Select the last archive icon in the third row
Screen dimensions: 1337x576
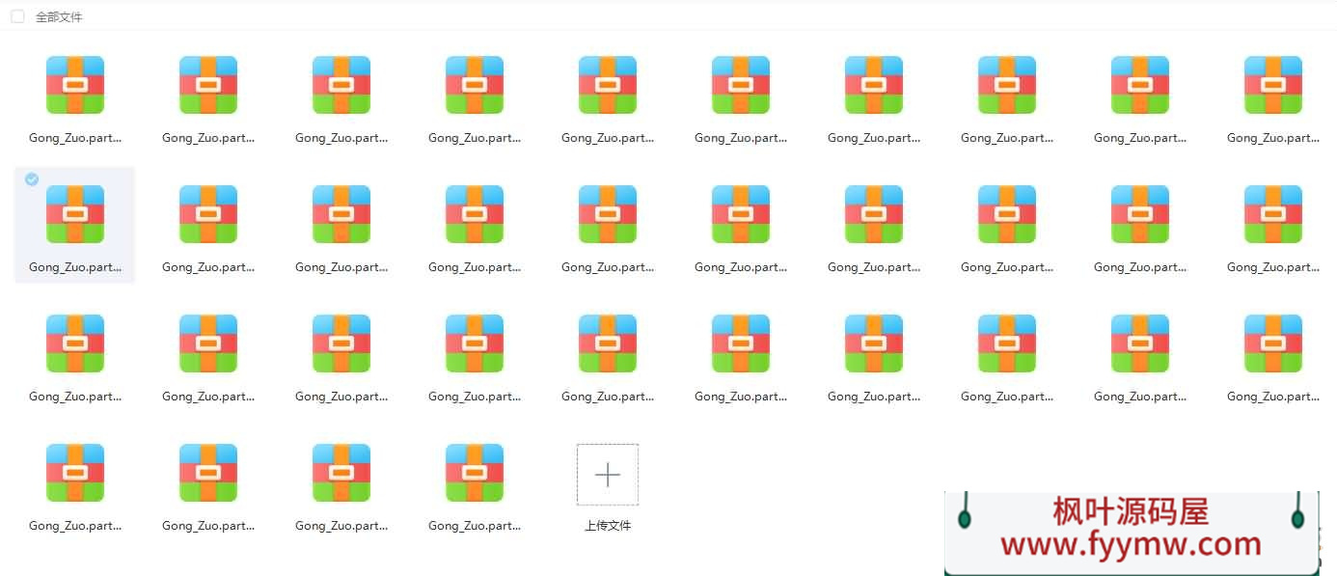1272,343
